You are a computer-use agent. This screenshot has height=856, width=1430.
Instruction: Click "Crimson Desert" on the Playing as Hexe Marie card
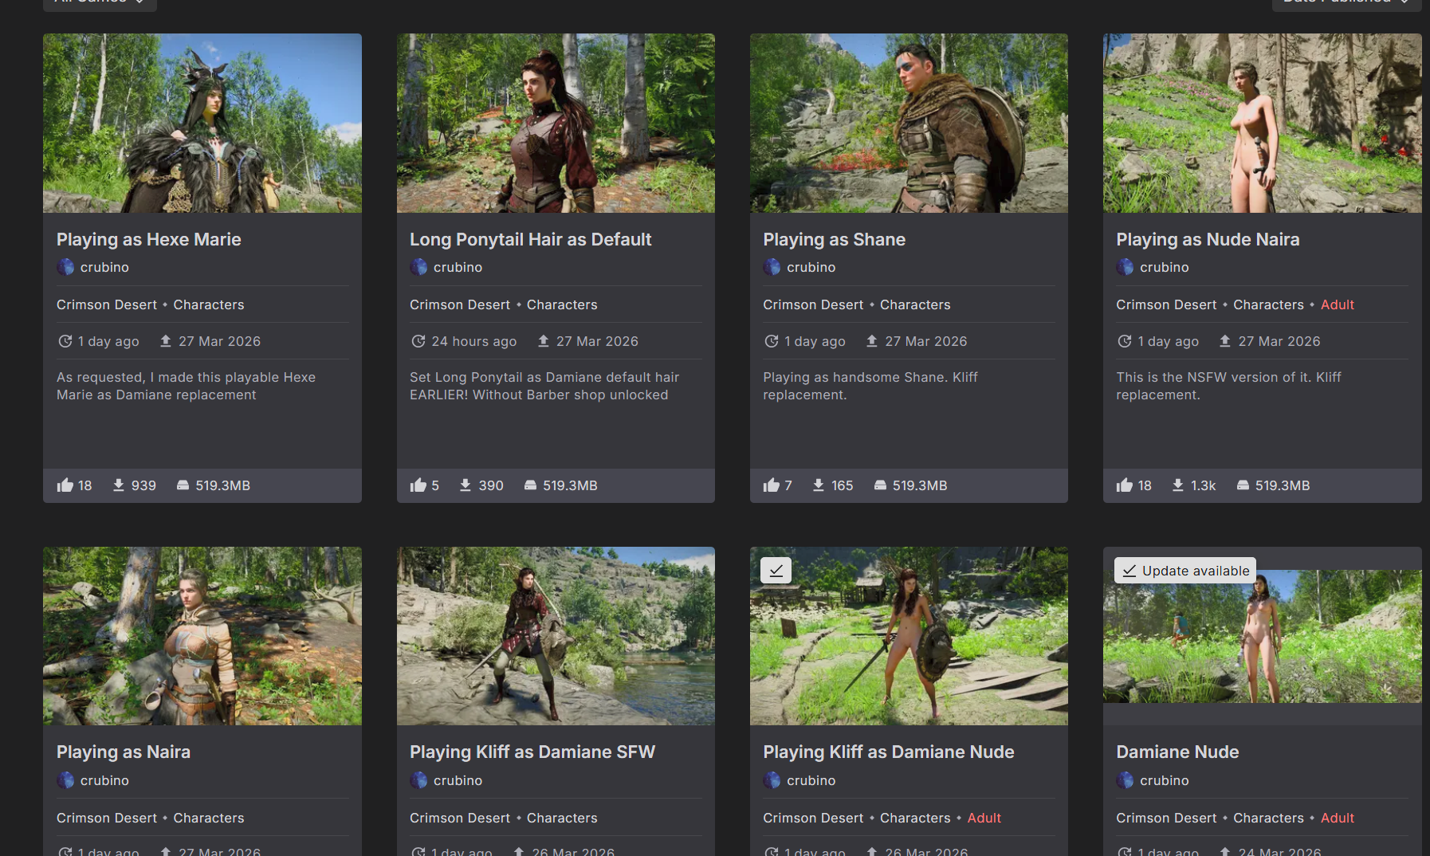coord(107,304)
